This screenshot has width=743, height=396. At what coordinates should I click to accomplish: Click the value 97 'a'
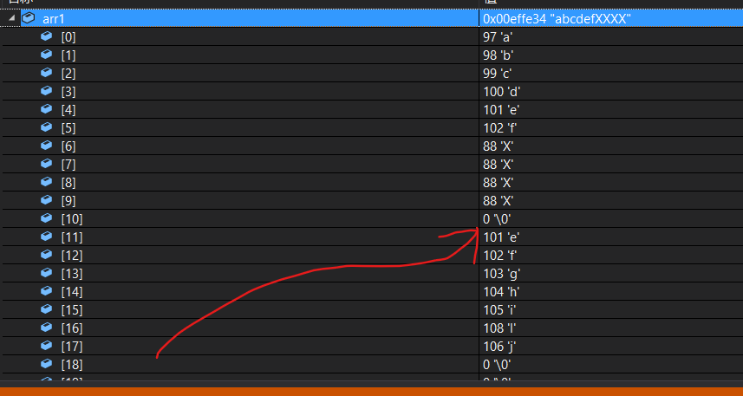[x=499, y=37]
